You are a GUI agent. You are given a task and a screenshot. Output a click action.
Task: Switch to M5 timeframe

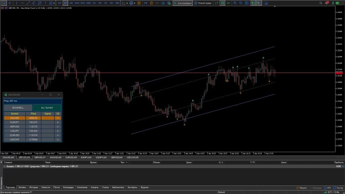point(71,3)
